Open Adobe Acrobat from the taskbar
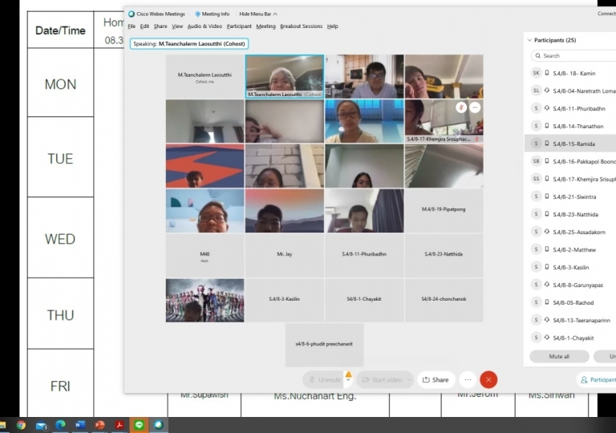This screenshot has height=433, width=616. [x=120, y=425]
